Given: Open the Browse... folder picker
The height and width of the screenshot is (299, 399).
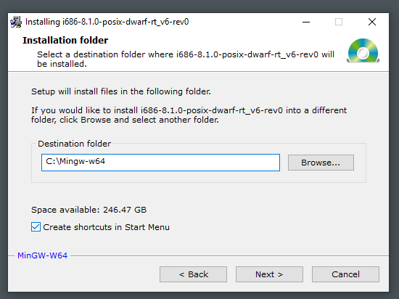Looking at the screenshot, I should coord(321,163).
